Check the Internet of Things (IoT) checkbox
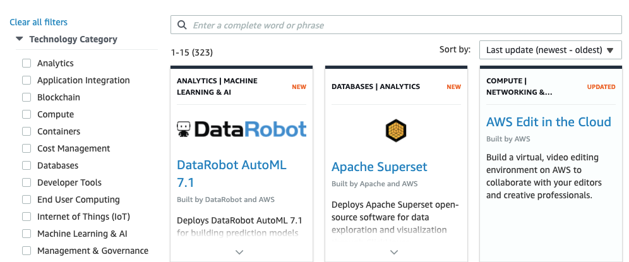 click(x=27, y=217)
